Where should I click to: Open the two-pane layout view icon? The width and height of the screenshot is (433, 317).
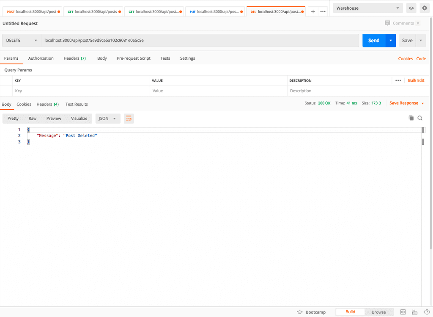click(x=403, y=312)
